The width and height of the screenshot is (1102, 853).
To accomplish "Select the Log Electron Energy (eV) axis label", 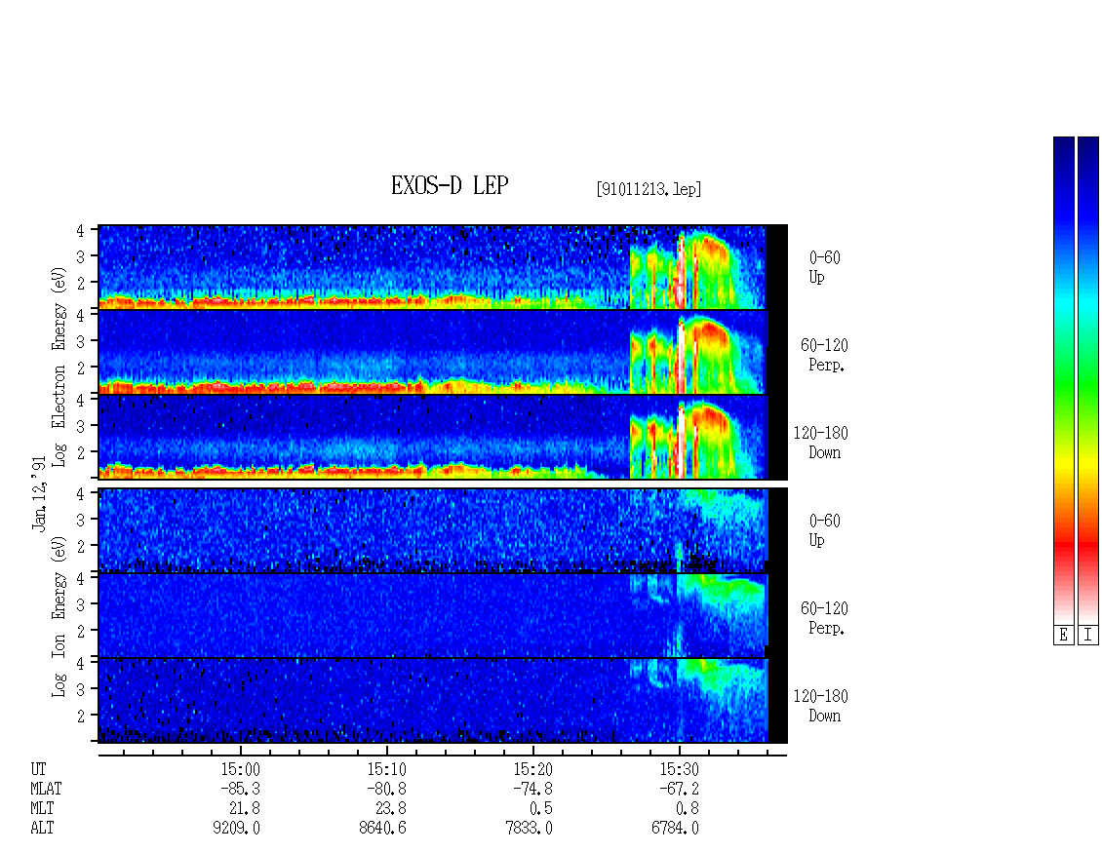I will (59, 367).
